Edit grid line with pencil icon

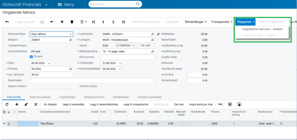pos(26,104)
